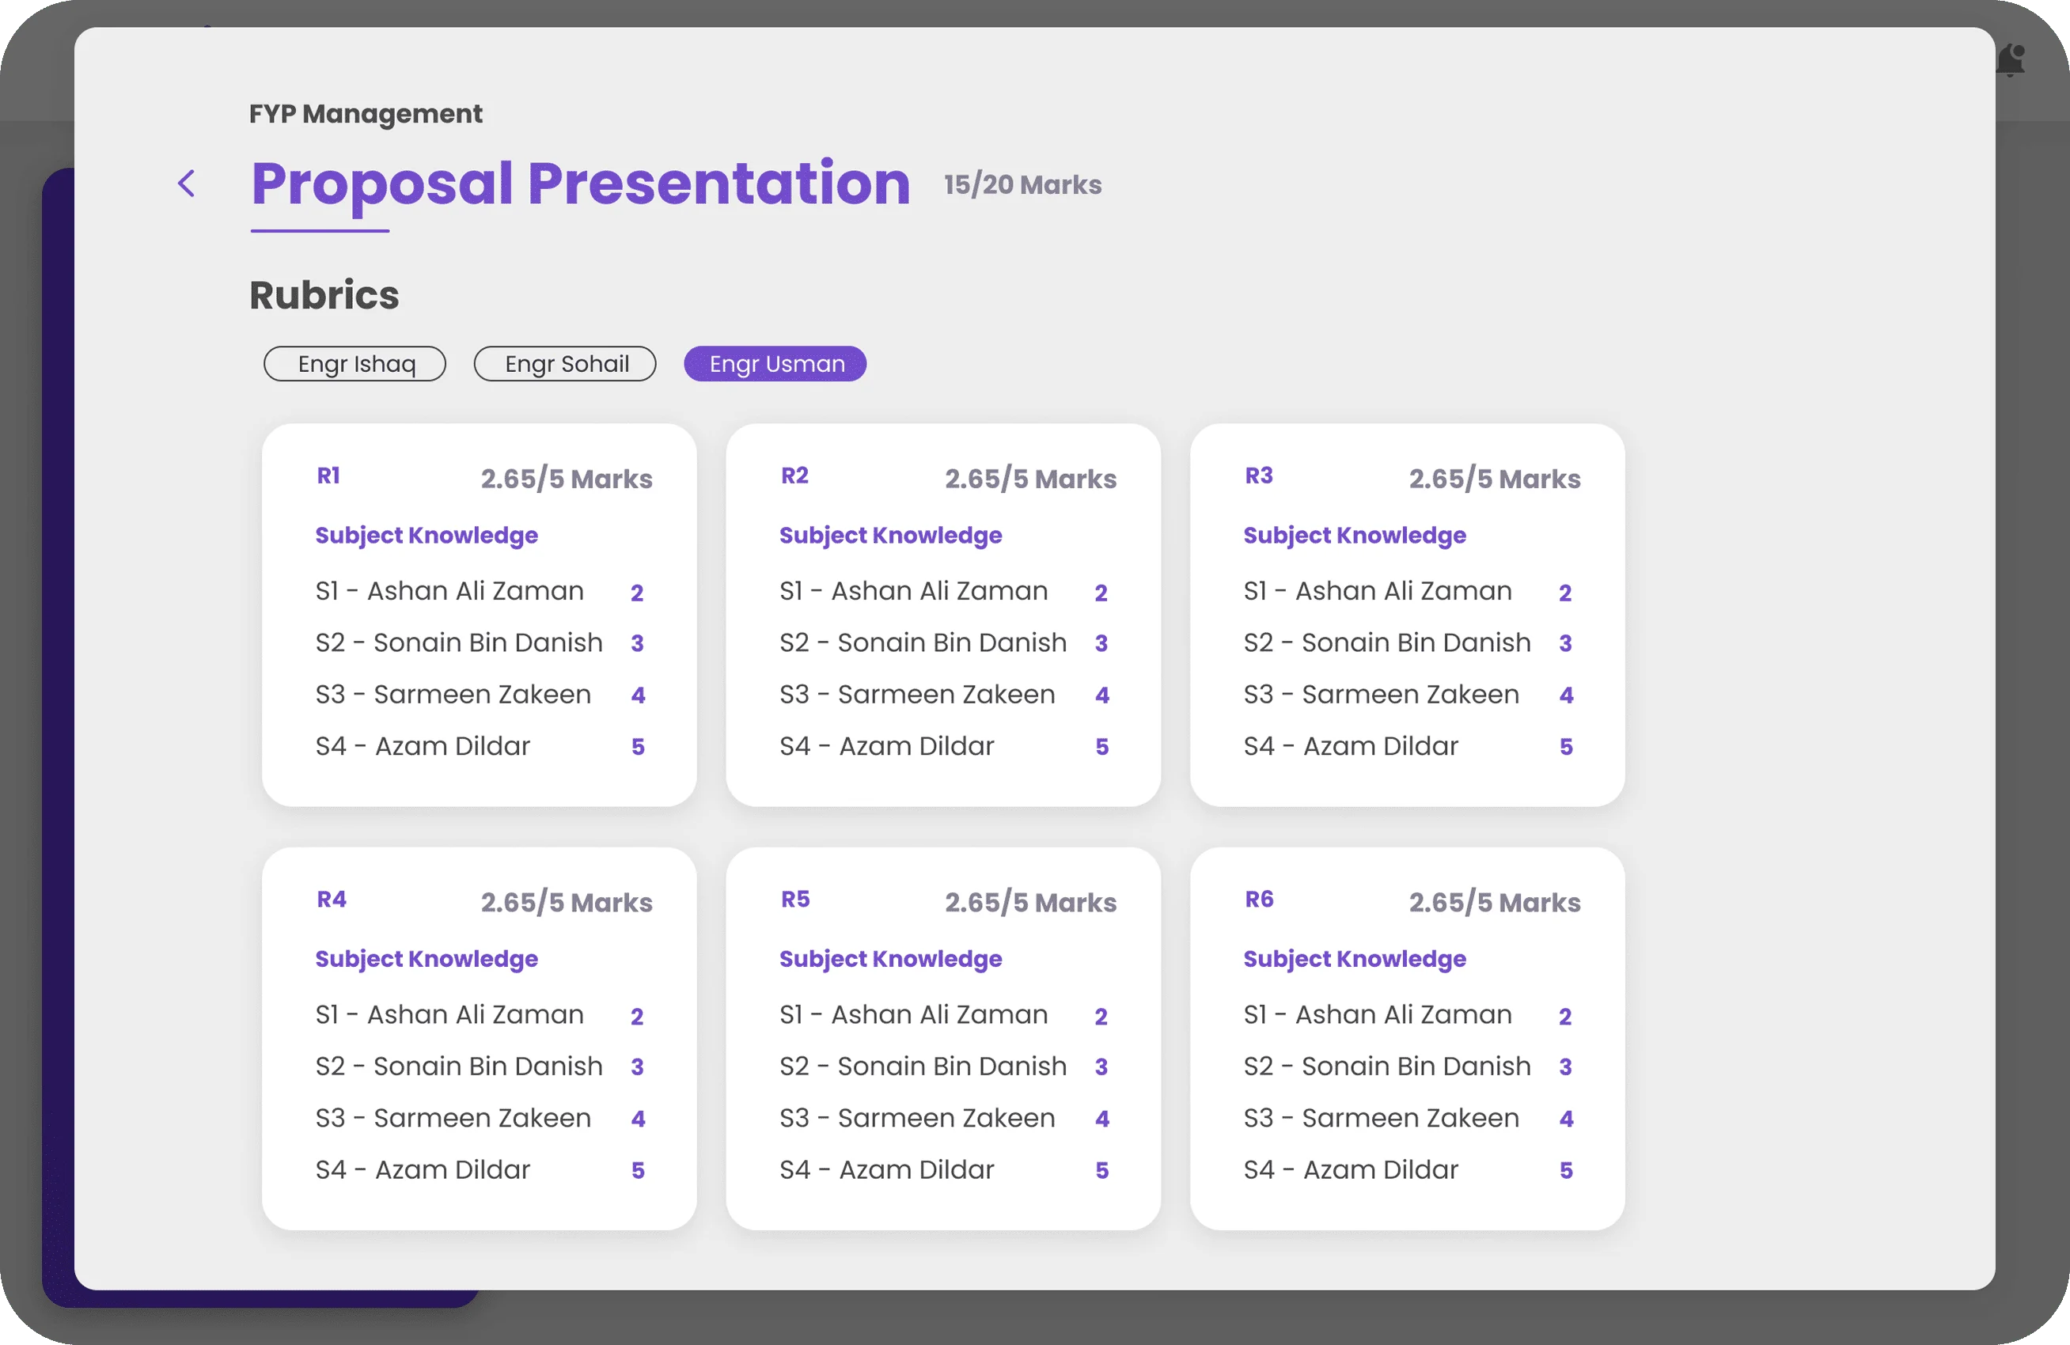
Task: Click the 15/20 Marks indicator
Action: coord(1023,184)
